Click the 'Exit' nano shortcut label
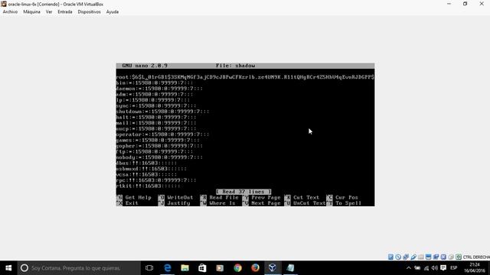The height and width of the screenshot is (275, 490). pos(132,203)
